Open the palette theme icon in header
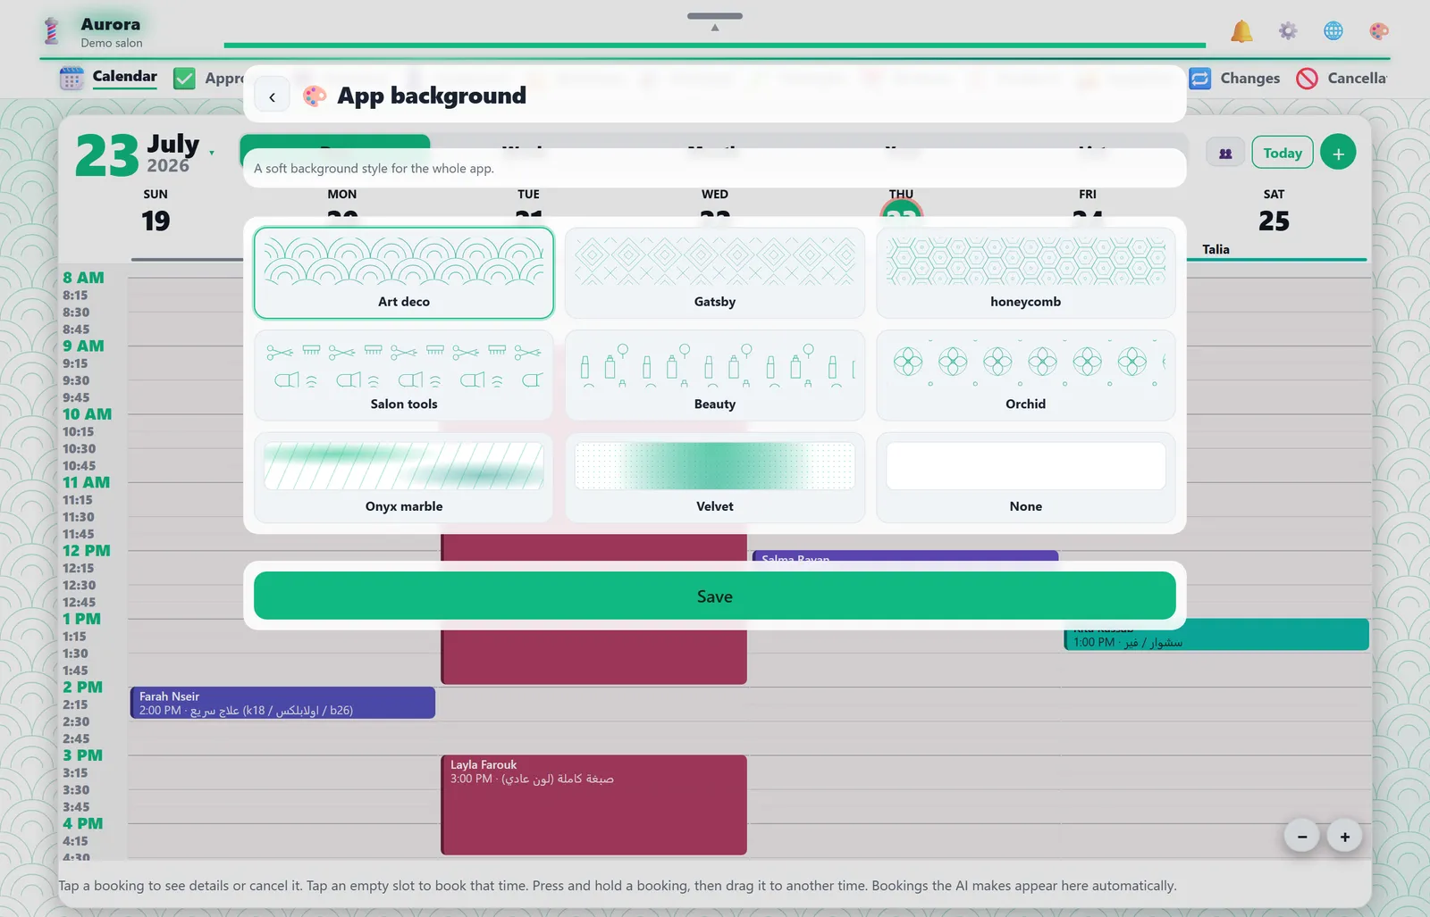Screen dimensions: 1430x917 coord(1379,31)
